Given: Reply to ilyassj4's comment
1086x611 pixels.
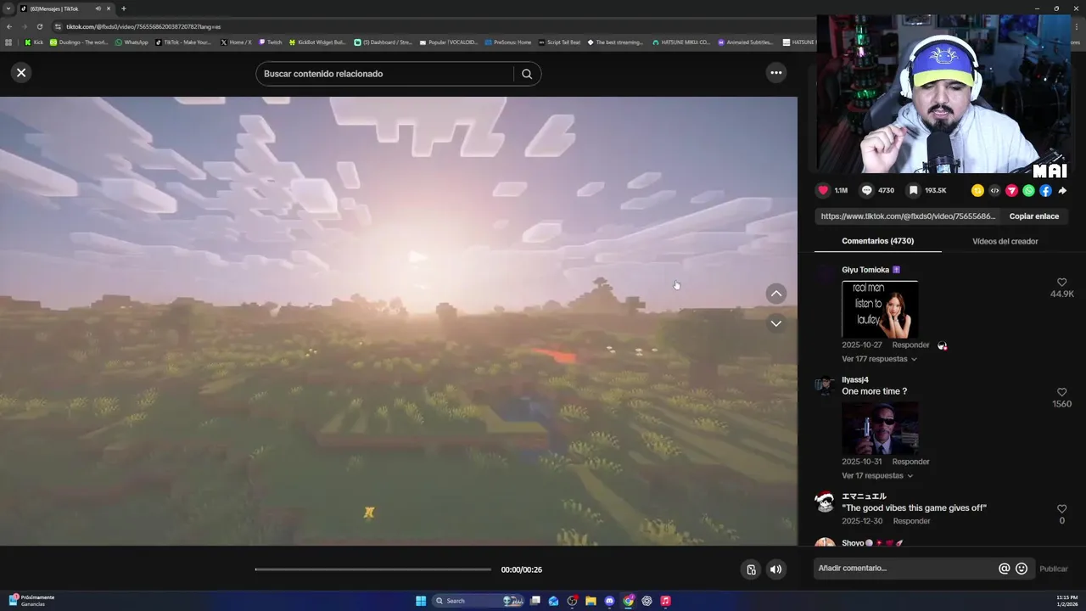Looking at the screenshot, I should point(910,462).
